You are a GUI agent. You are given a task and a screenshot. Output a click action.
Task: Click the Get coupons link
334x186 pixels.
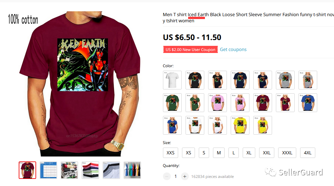(x=233, y=49)
